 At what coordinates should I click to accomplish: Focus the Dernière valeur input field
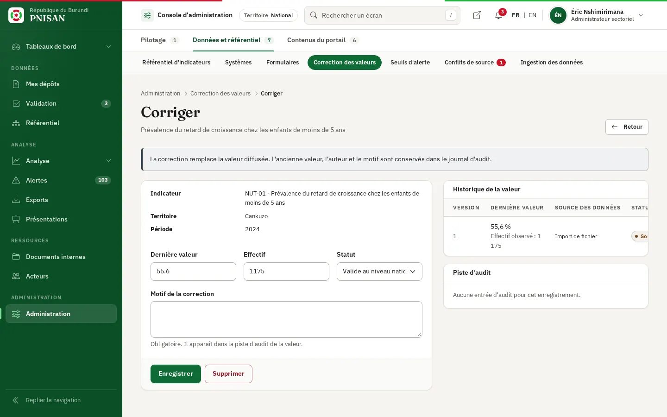coord(193,272)
